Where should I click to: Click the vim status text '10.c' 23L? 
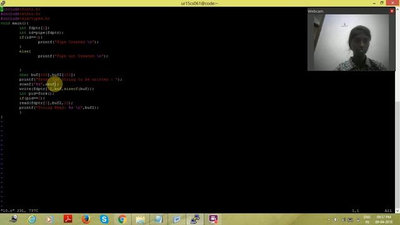click(19, 211)
